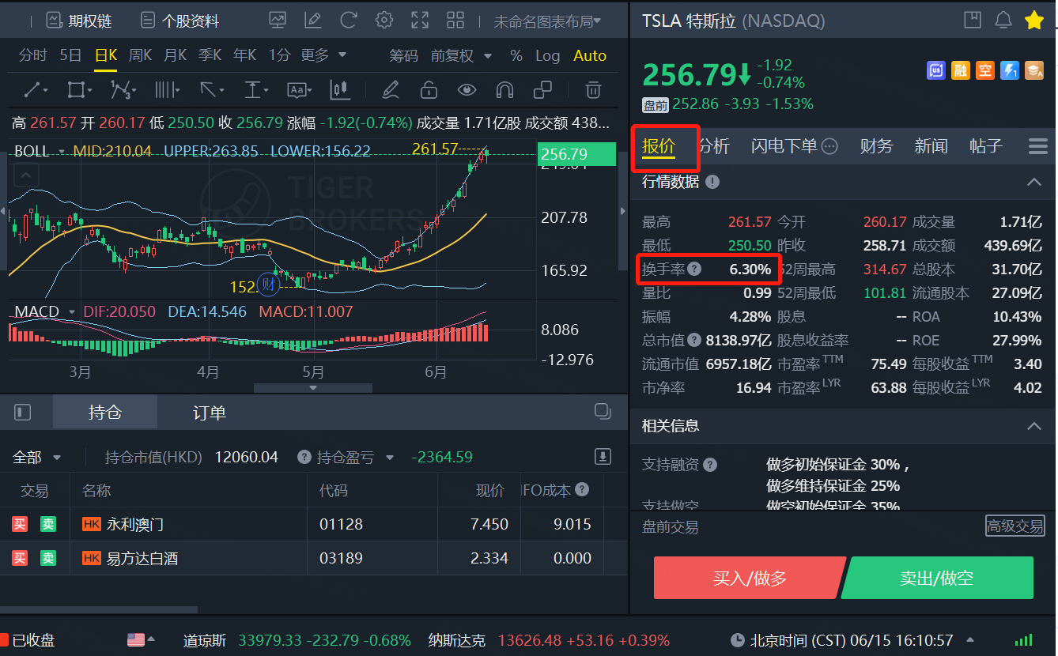Open the 前复权 adjustment dropdown
The height and width of the screenshot is (656, 1058).
(461, 55)
